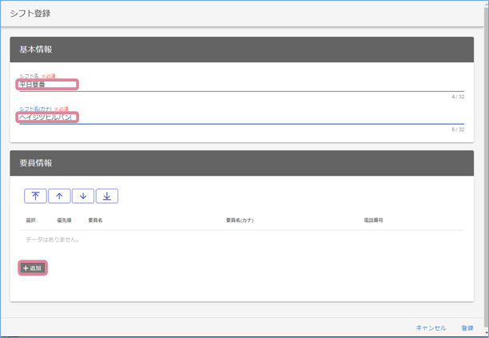Viewport: 489px width, 338px height.
Task: Click the move-to-top arrow icon
Action: pyautogui.click(x=35, y=196)
